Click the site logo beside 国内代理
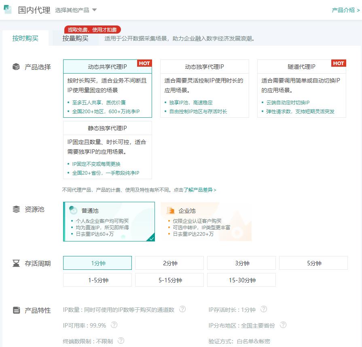Viewport: 362px width, 347px height. point(8,10)
